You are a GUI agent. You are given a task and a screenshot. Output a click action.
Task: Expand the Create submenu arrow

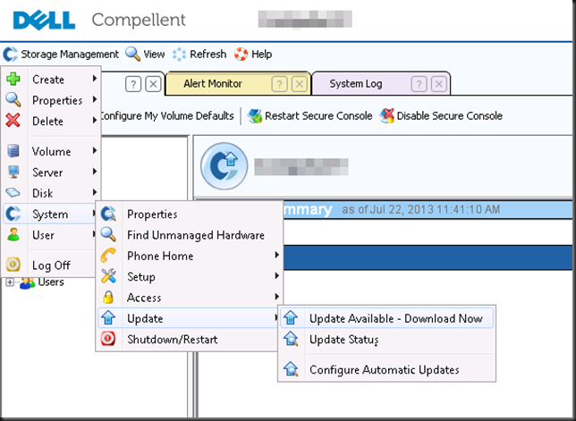(x=95, y=78)
